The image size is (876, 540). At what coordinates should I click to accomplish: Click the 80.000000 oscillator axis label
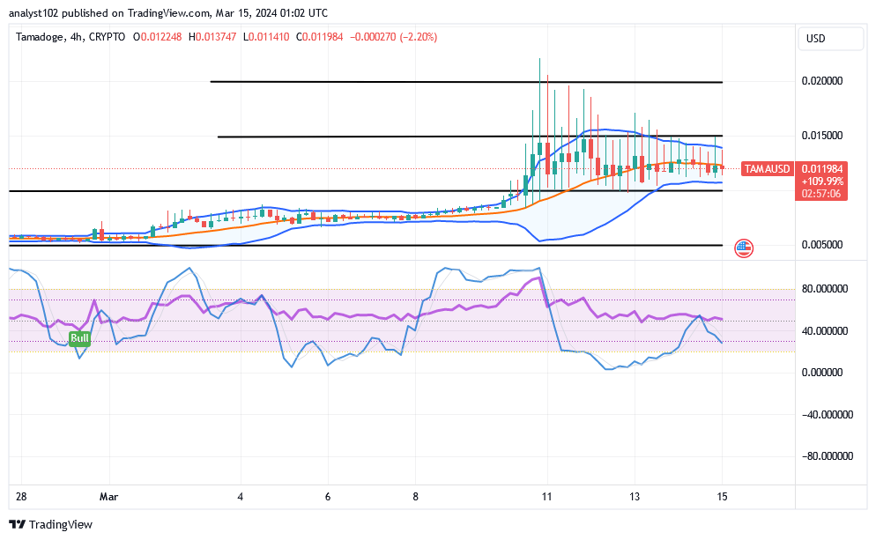[825, 289]
